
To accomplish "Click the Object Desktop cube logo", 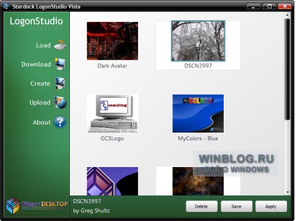I will point(12,206).
